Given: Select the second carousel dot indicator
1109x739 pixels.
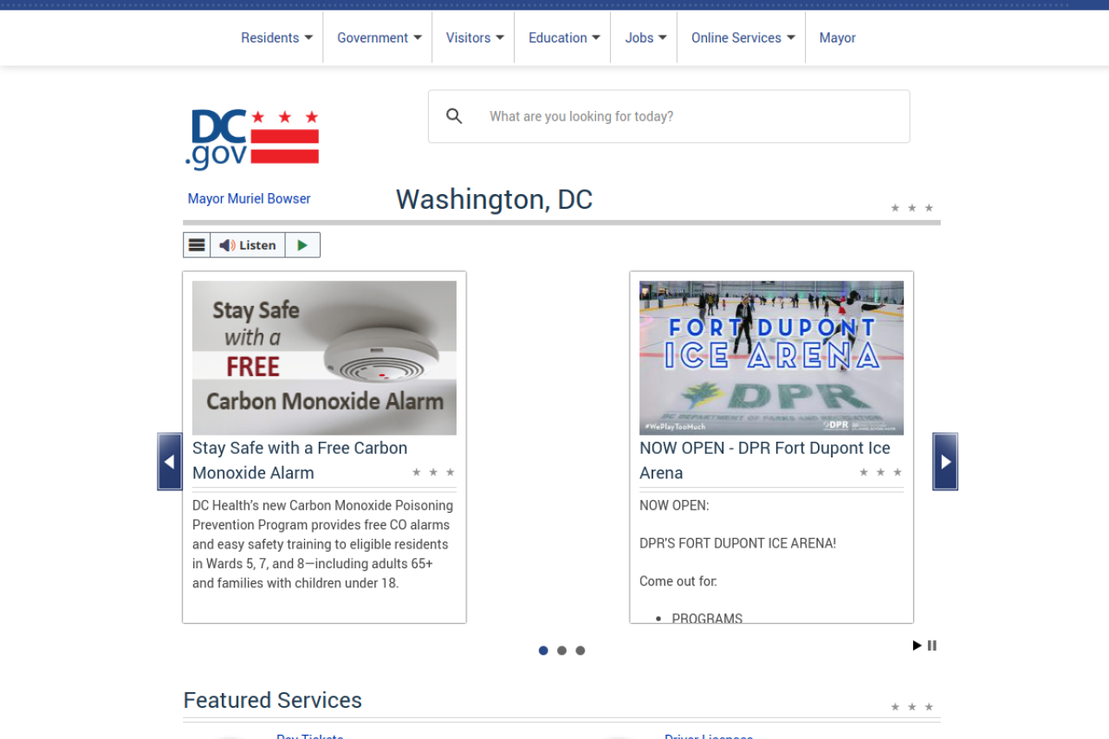Looking at the screenshot, I should coord(561,651).
